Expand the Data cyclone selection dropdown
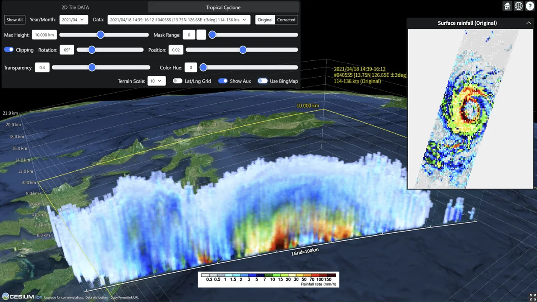Screen dimensions: 537x302 tap(179, 20)
